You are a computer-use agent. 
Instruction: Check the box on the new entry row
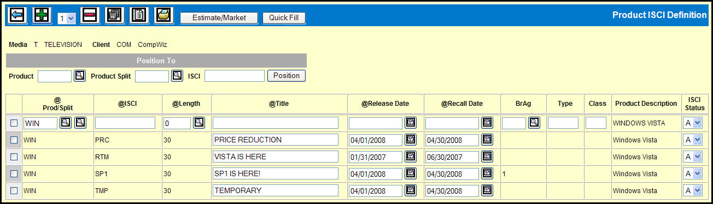pos(14,123)
